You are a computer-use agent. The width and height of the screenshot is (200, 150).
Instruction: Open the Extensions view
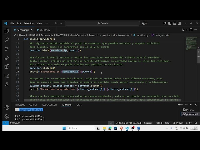tap(7, 67)
